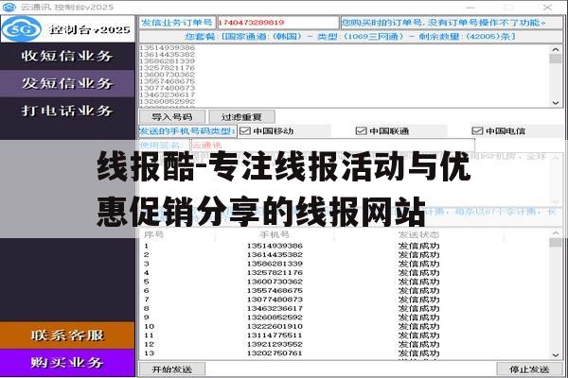Image resolution: width=568 pixels, height=378 pixels.
Task: Select result row phone 13222601910
Action: (275, 326)
